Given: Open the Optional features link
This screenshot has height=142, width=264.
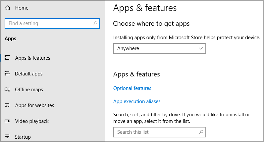Looking at the screenshot, I should pyautogui.click(x=132, y=88).
